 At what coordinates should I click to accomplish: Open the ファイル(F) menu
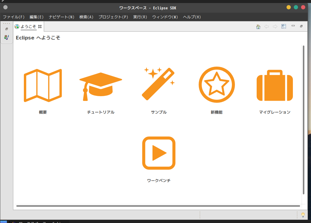(x=14, y=17)
